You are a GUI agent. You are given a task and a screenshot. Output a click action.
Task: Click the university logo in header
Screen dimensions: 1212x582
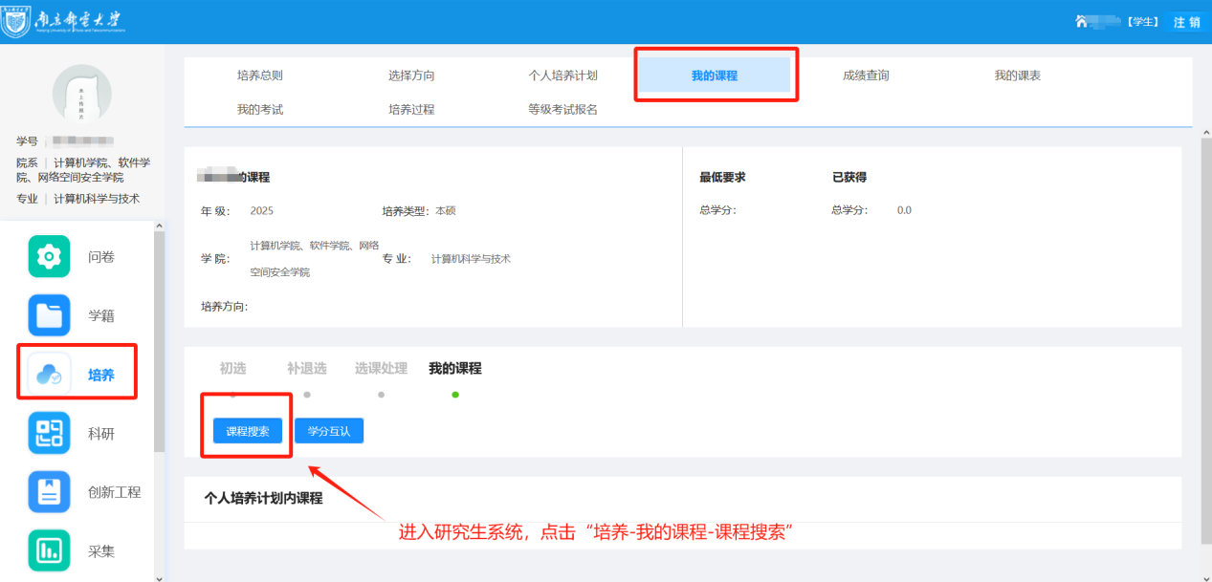click(x=63, y=21)
